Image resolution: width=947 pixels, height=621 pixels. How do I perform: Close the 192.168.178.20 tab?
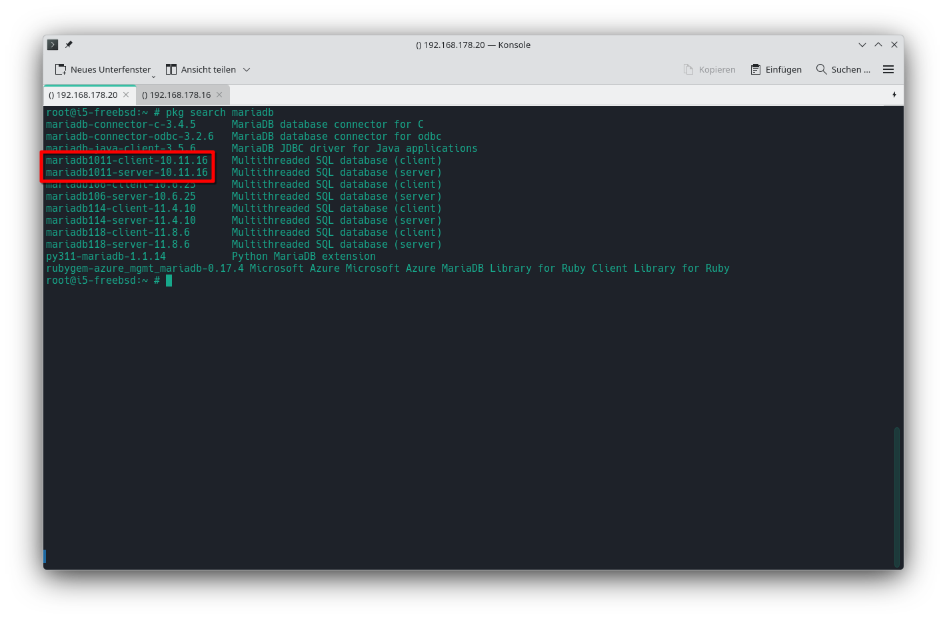pos(126,95)
